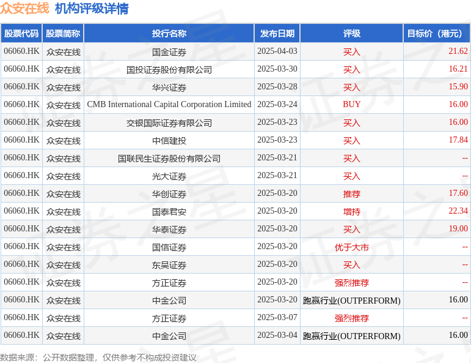Select the 股票代码 column header
The width and height of the screenshot is (471, 363).
(x=21, y=34)
